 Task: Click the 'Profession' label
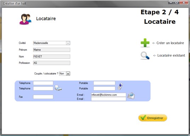tap(24, 63)
